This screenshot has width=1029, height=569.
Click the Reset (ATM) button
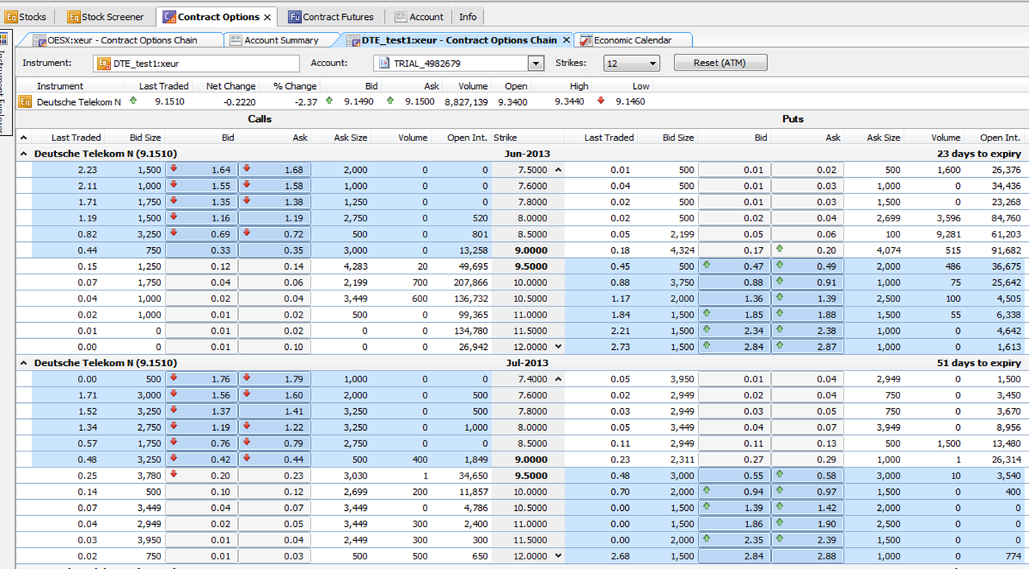point(720,62)
